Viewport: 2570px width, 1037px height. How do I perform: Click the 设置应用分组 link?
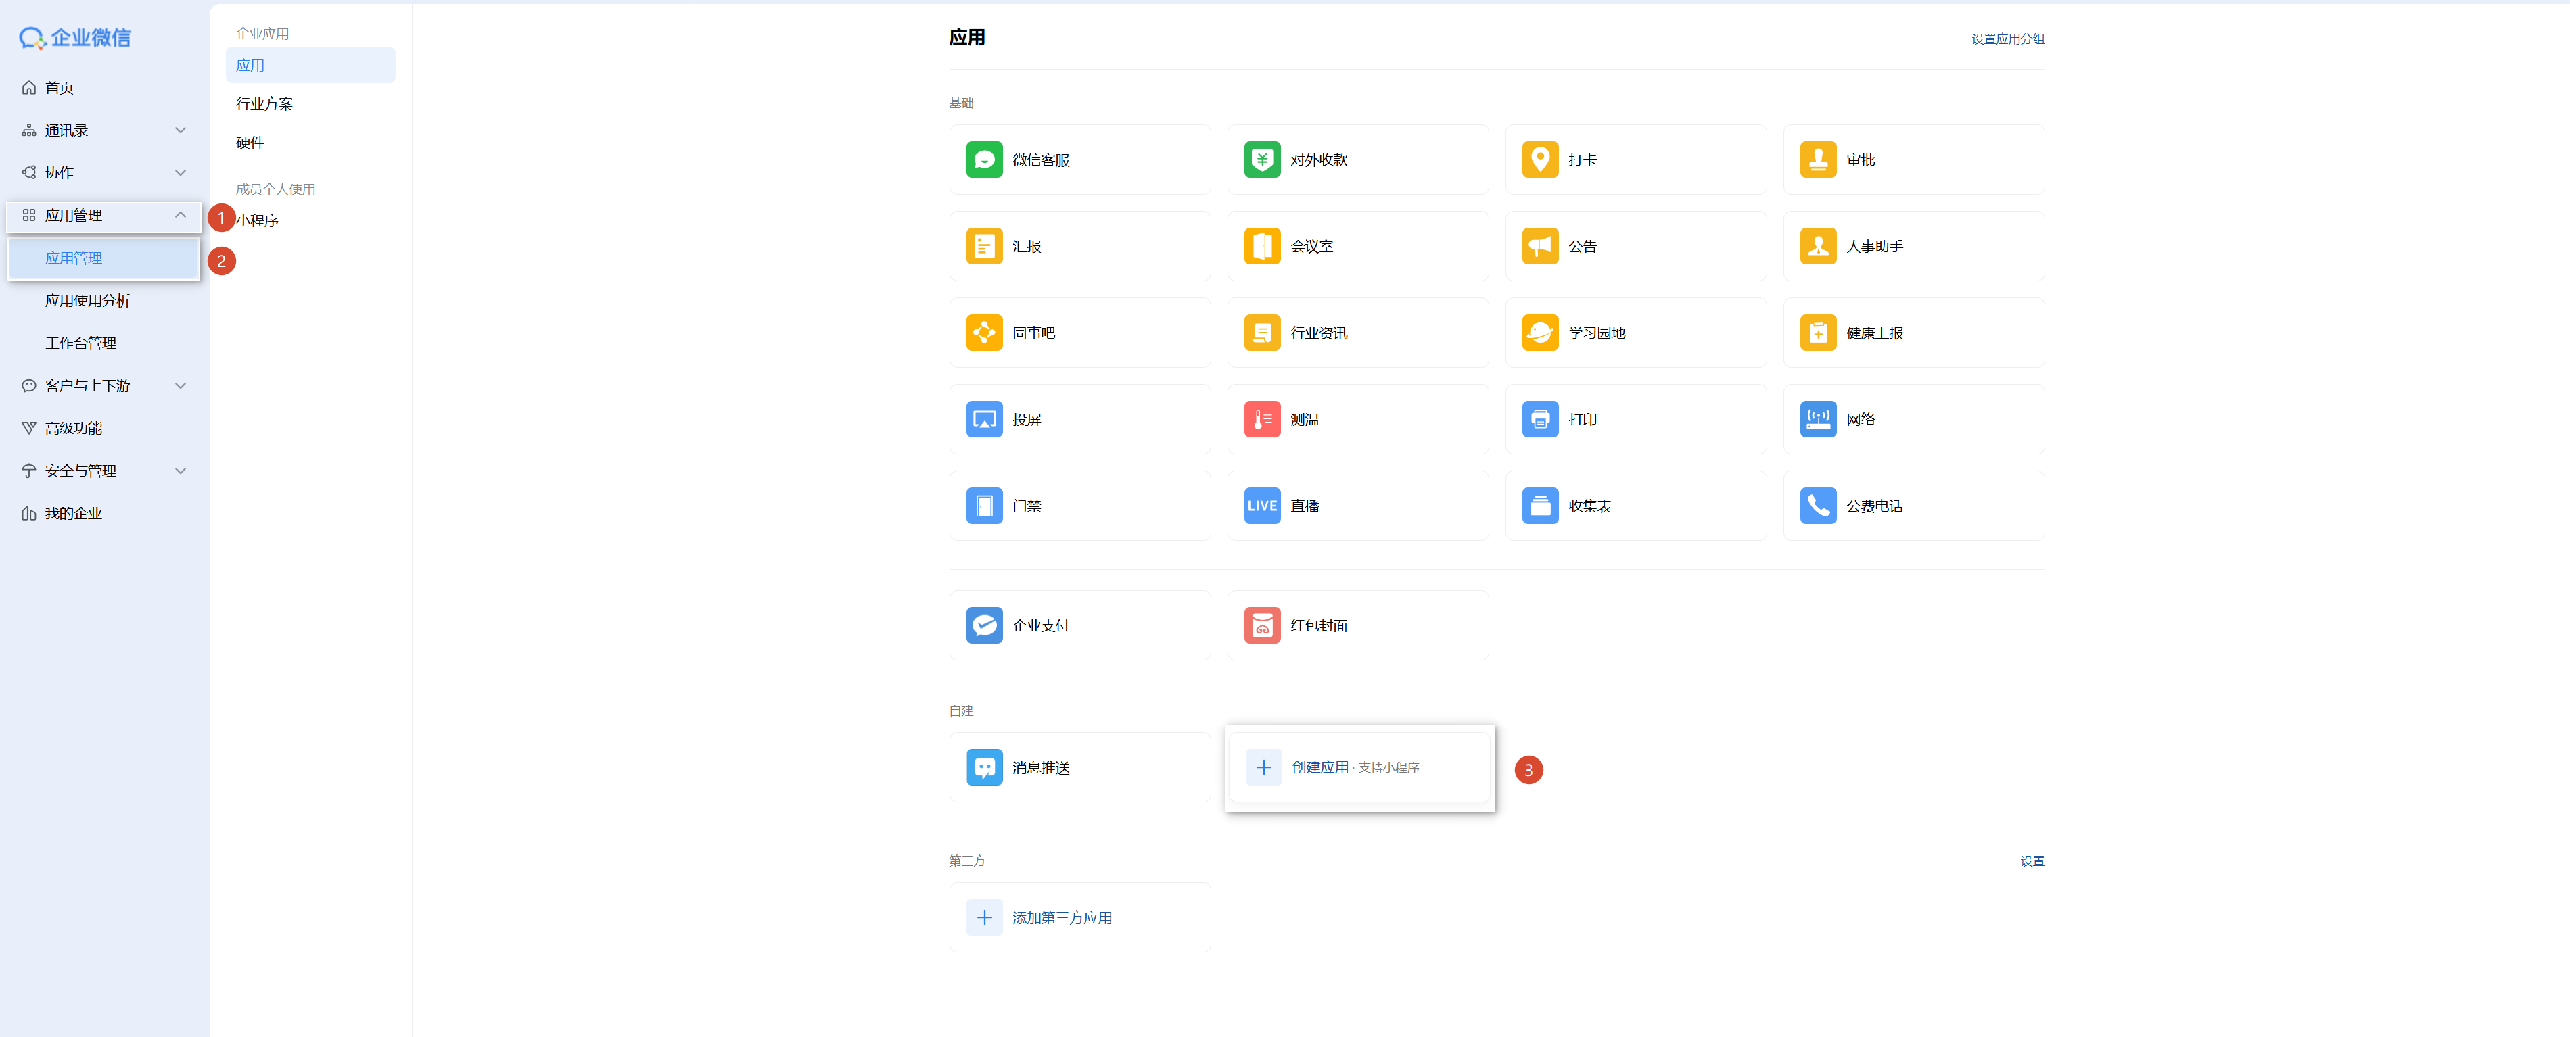pyautogui.click(x=2007, y=39)
